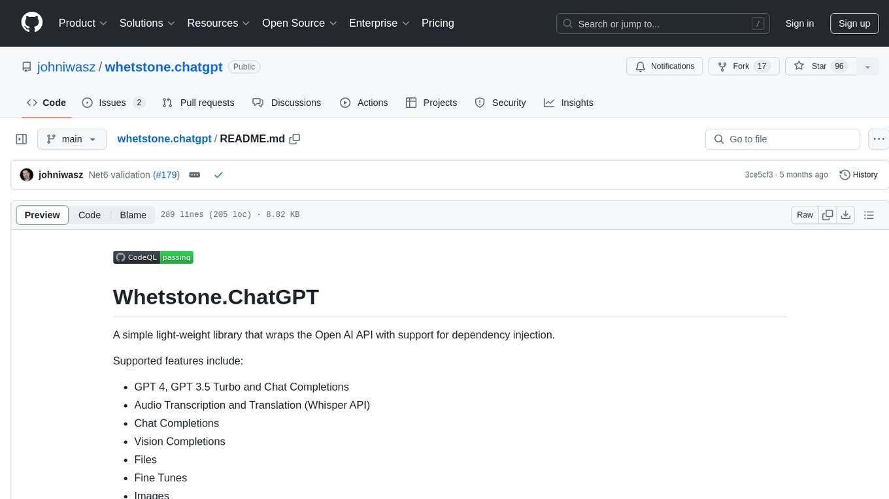Image resolution: width=889 pixels, height=499 pixels.
Task: Select the Code view
Action: coord(90,215)
